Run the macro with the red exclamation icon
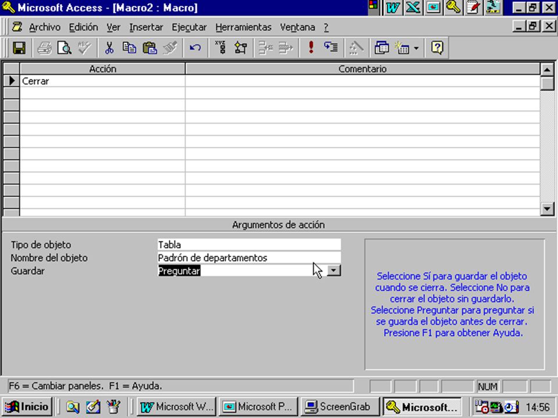 pyautogui.click(x=311, y=48)
